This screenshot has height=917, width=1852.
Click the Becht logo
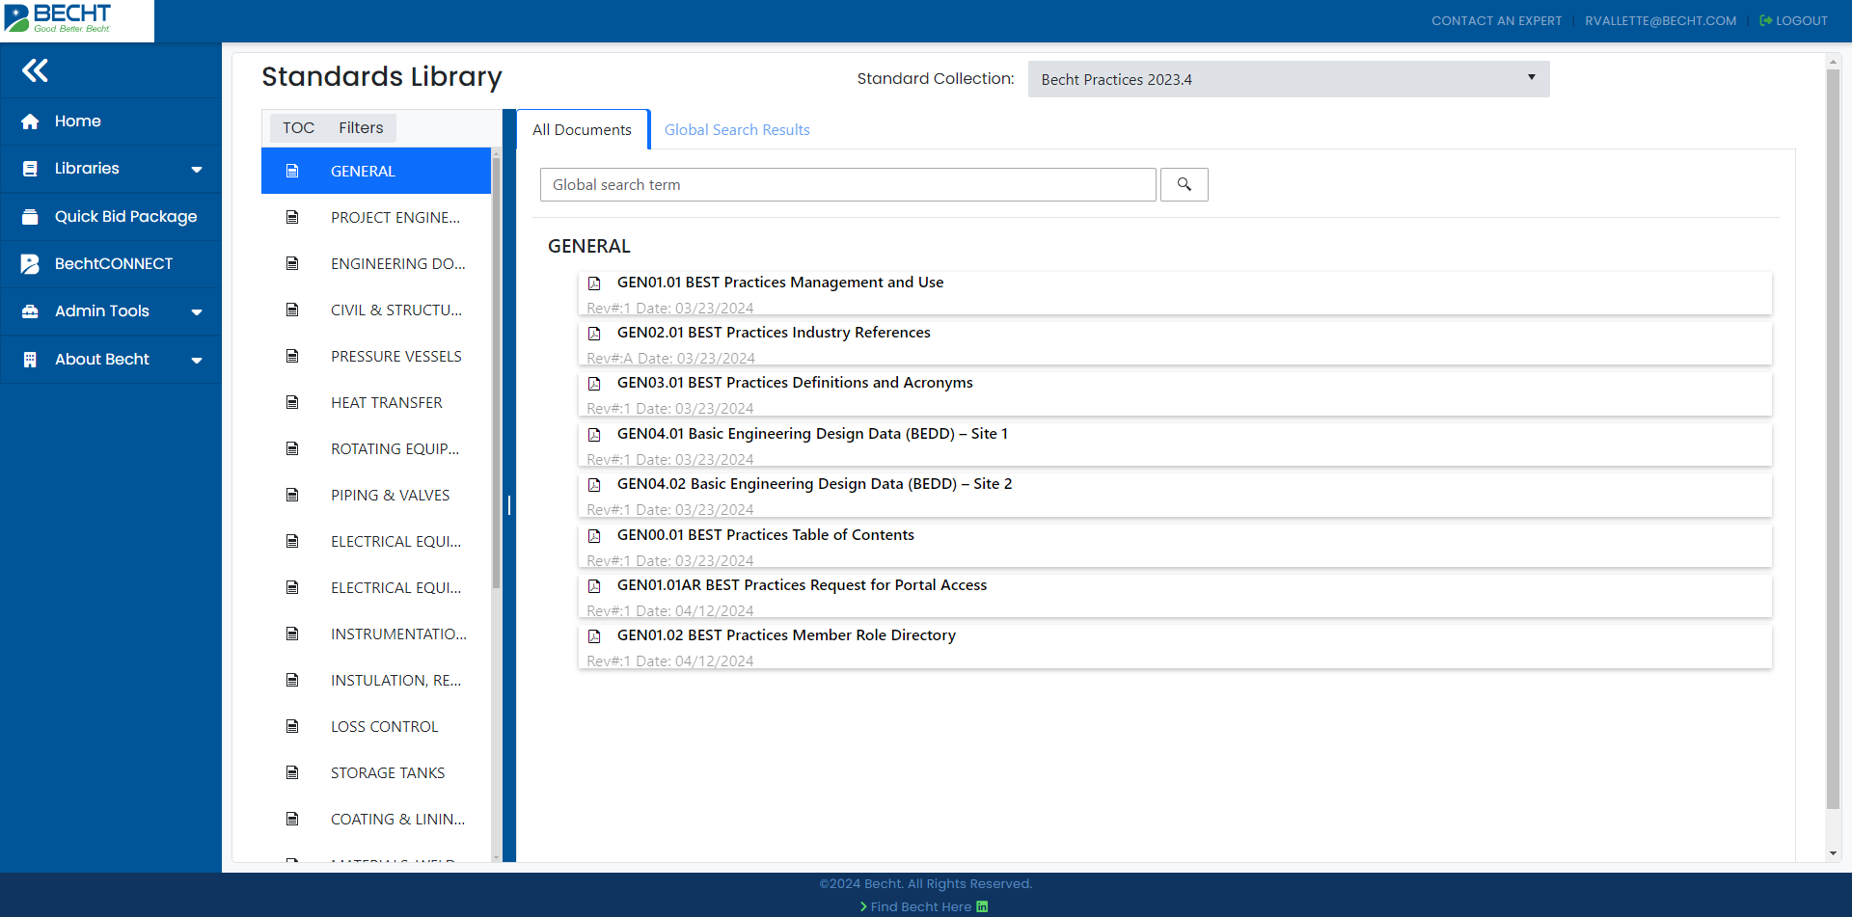[60, 18]
